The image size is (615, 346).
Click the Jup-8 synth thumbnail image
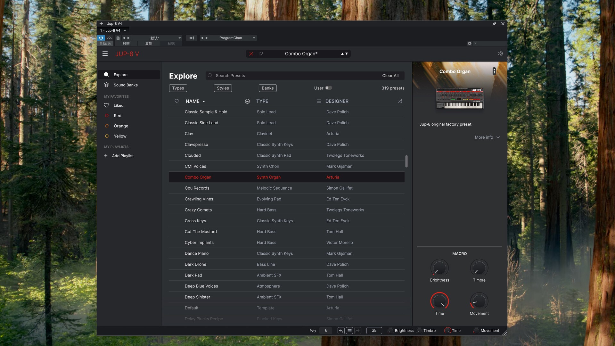(460, 98)
